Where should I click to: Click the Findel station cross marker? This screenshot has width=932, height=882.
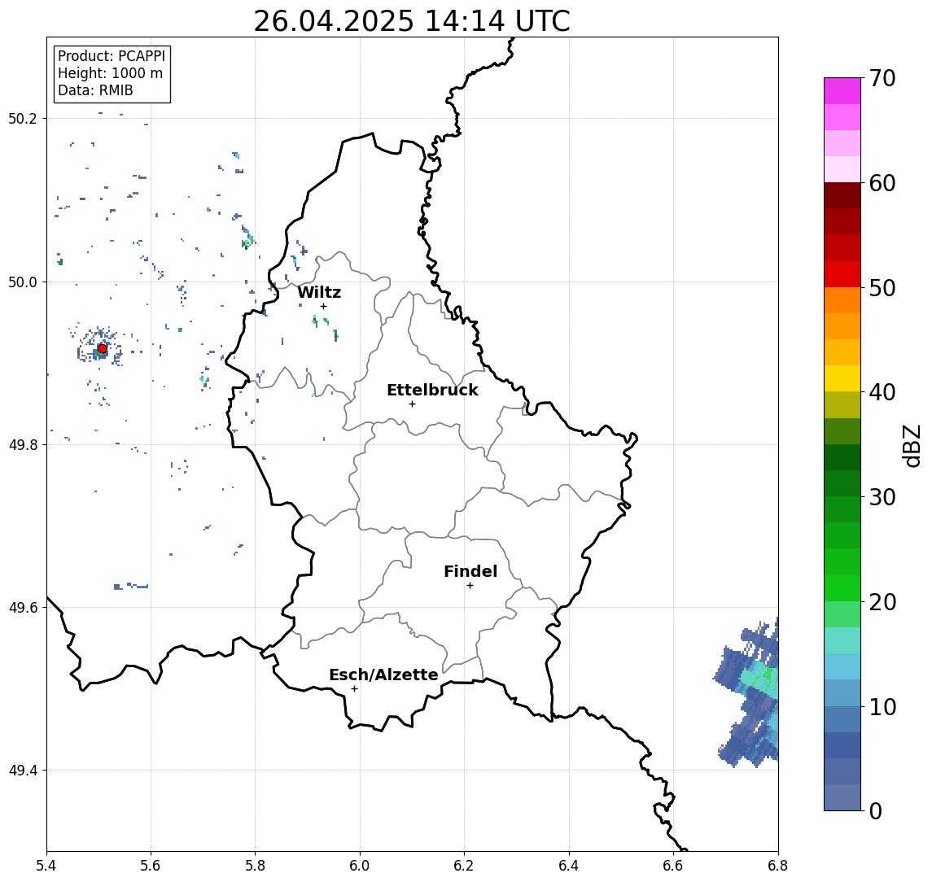[470, 586]
